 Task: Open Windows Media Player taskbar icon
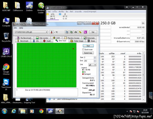pos(32,111)
